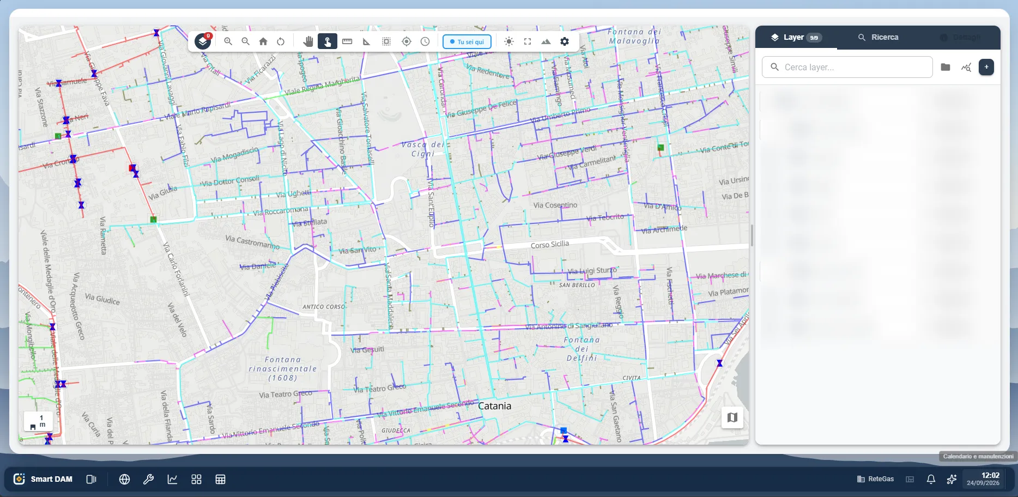
Task: Click the panel divider resize handle
Action: [752, 235]
